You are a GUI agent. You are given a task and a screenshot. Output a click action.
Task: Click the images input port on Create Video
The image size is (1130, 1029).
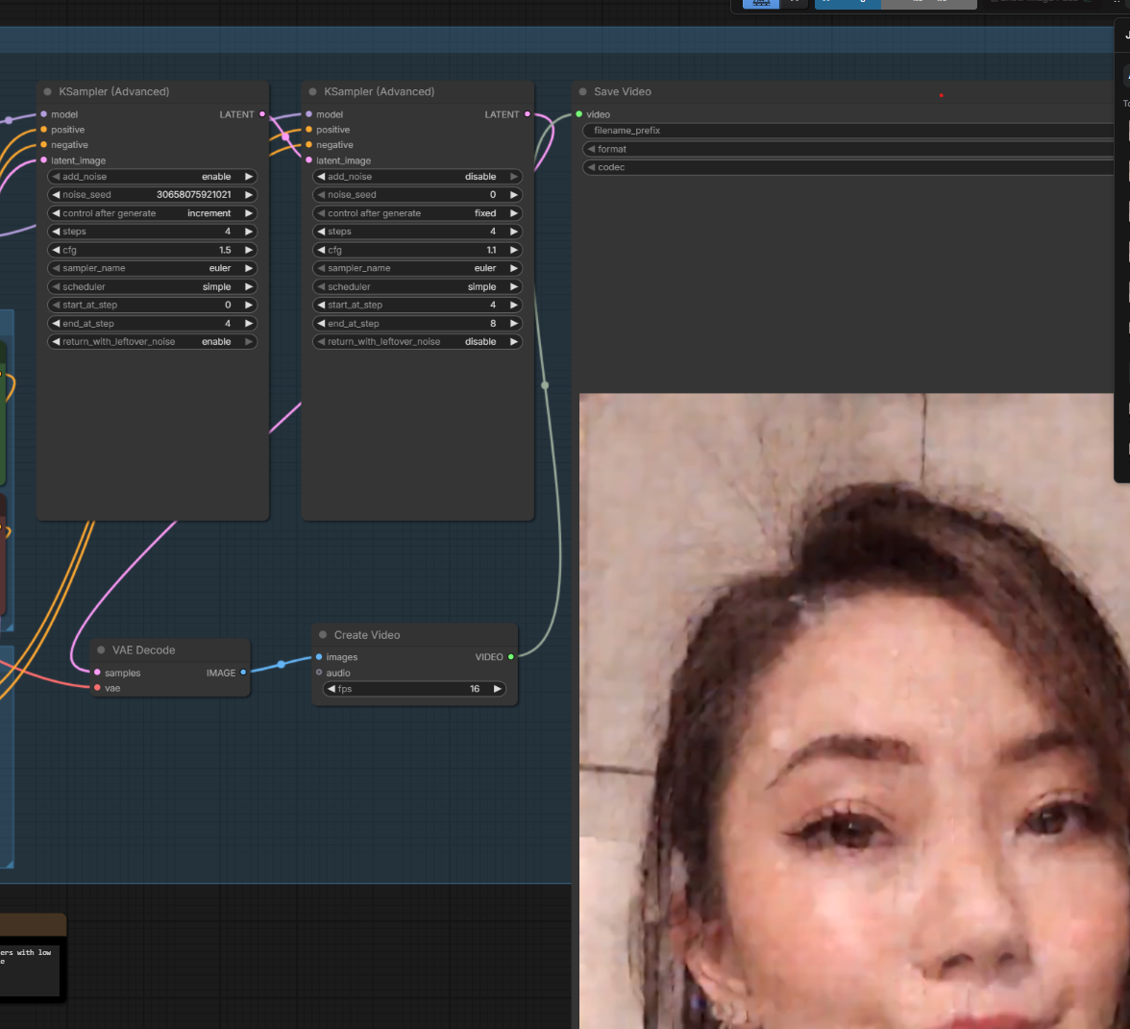319,657
